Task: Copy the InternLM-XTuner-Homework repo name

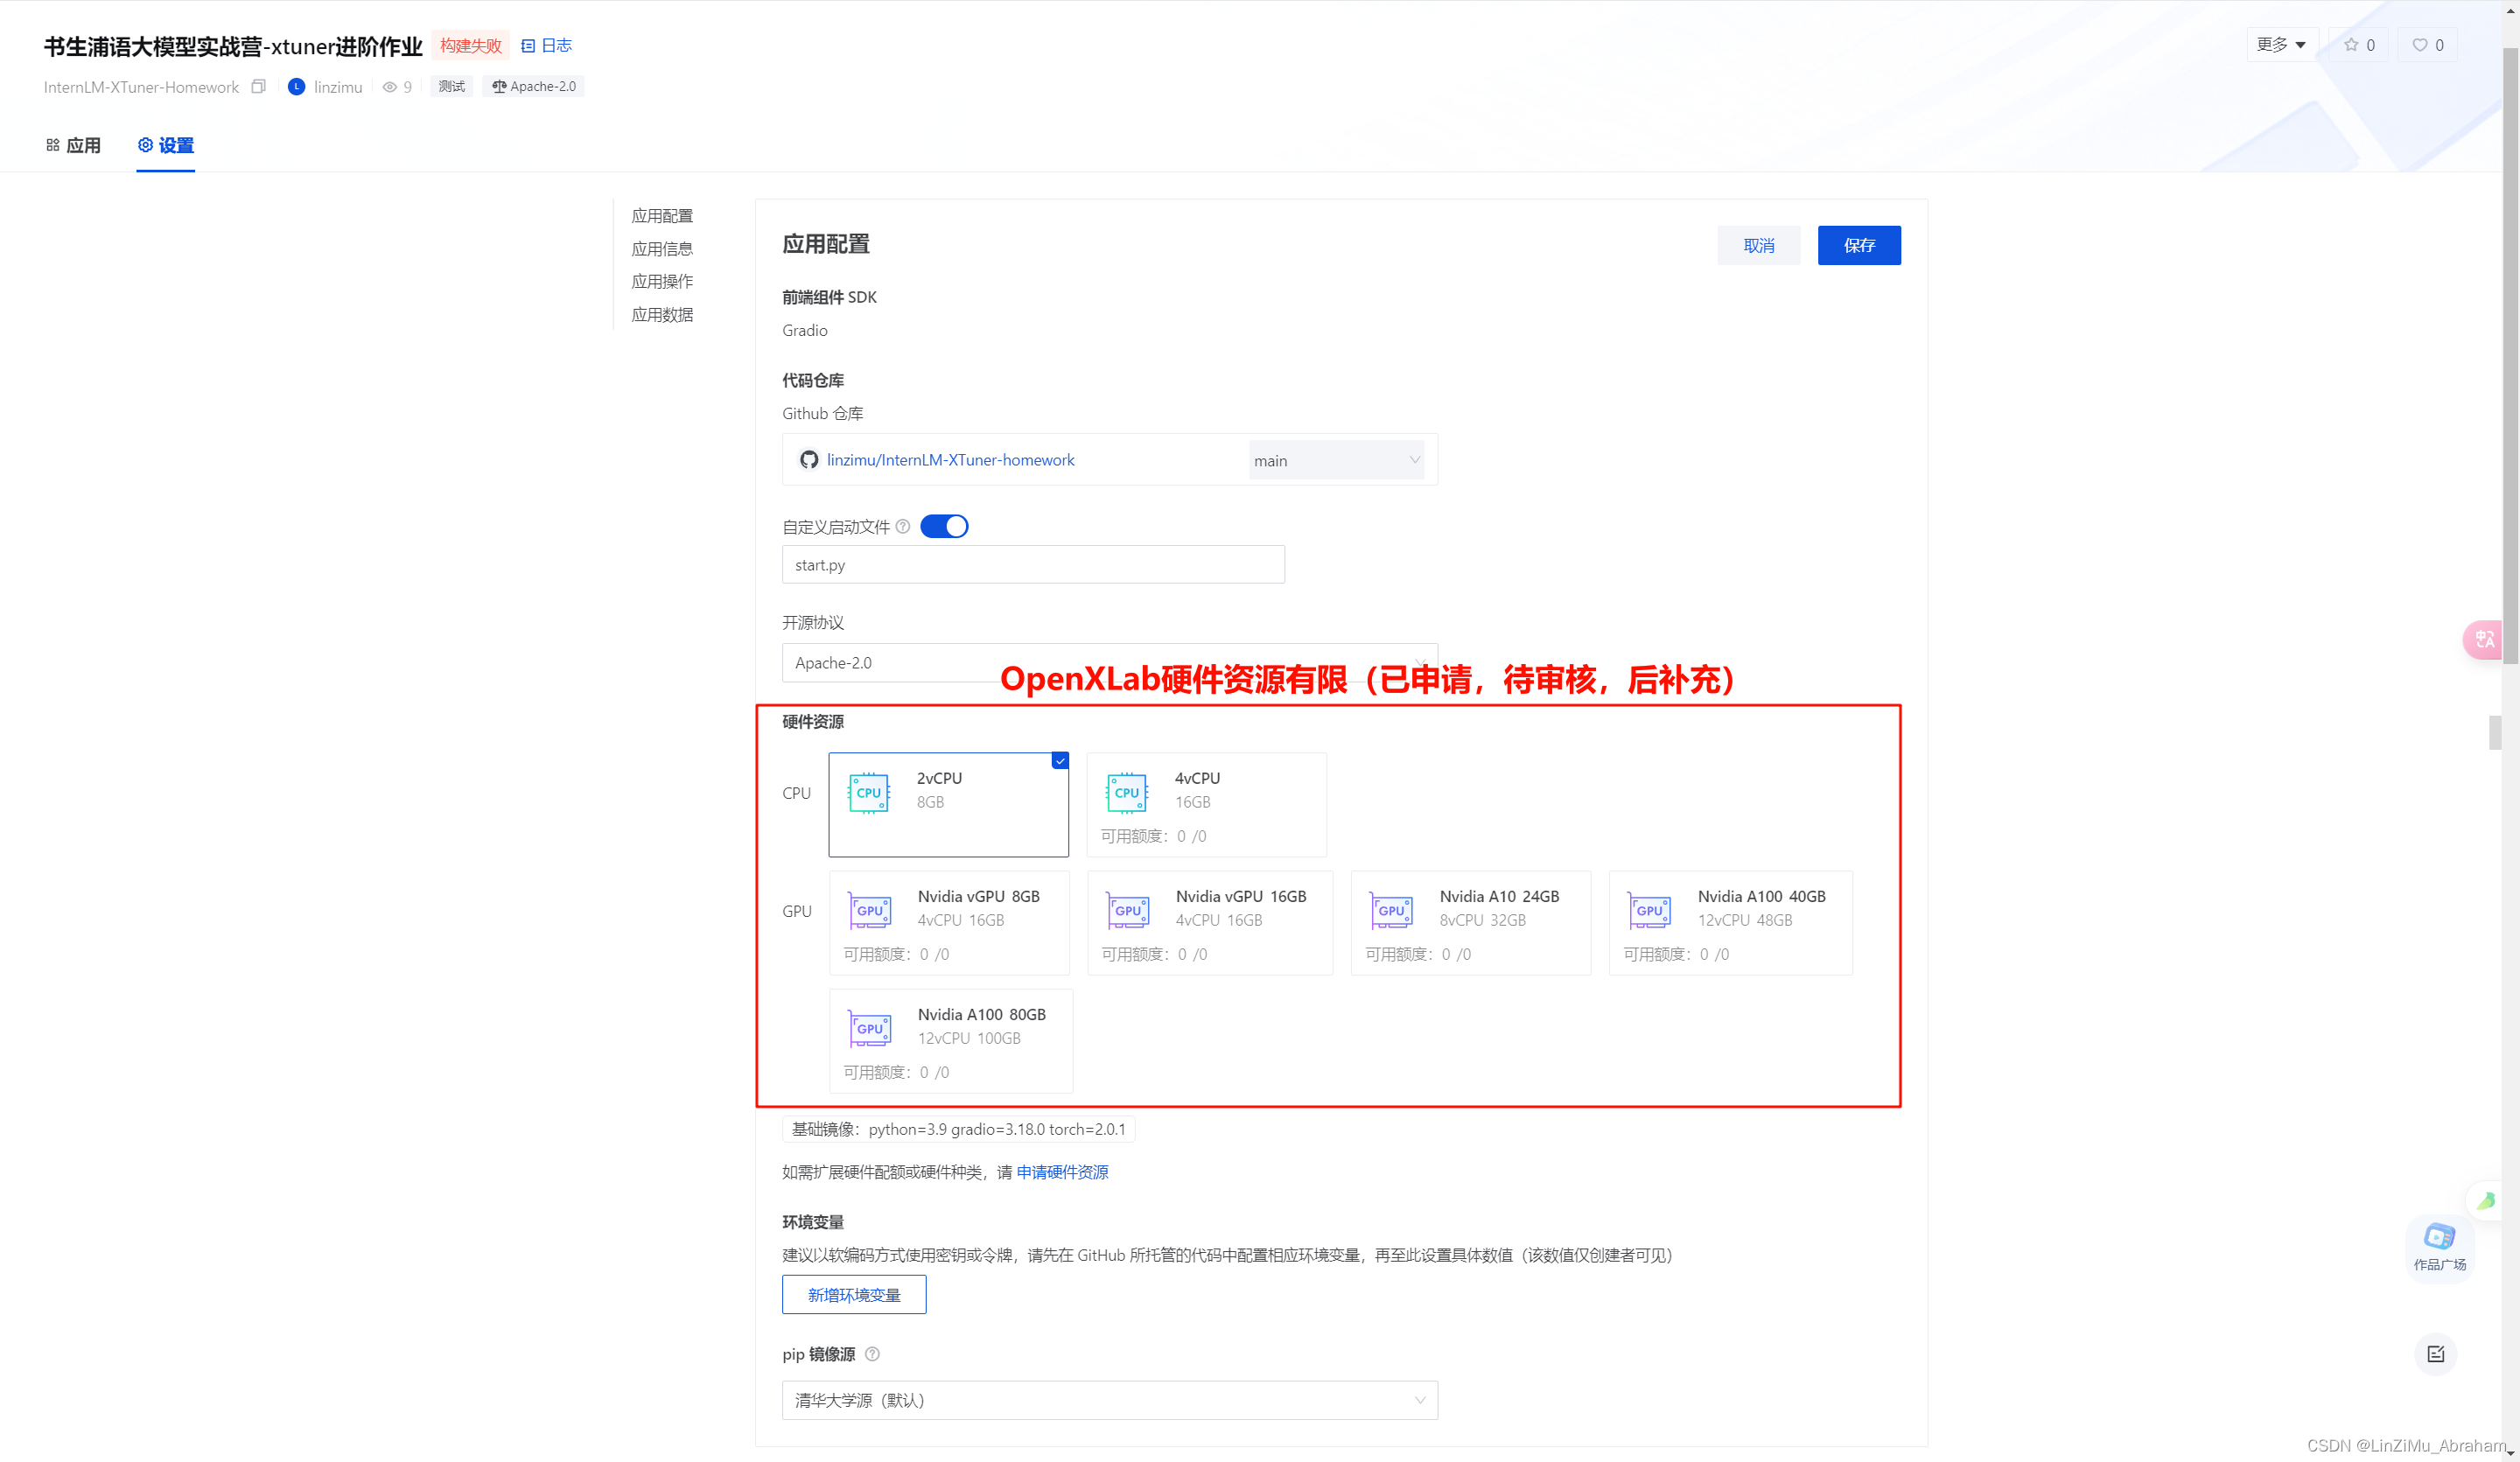Action: pos(258,87)
